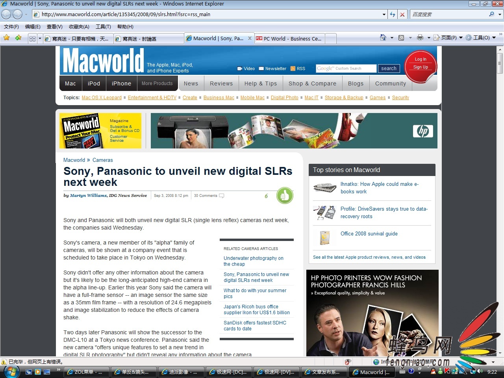
Task: Expand the quick launch overflow chevron
Action: click(58, 369)
